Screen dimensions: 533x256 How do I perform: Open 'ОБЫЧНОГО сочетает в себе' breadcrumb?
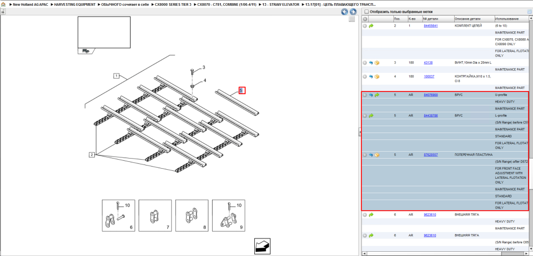[125, 5]
